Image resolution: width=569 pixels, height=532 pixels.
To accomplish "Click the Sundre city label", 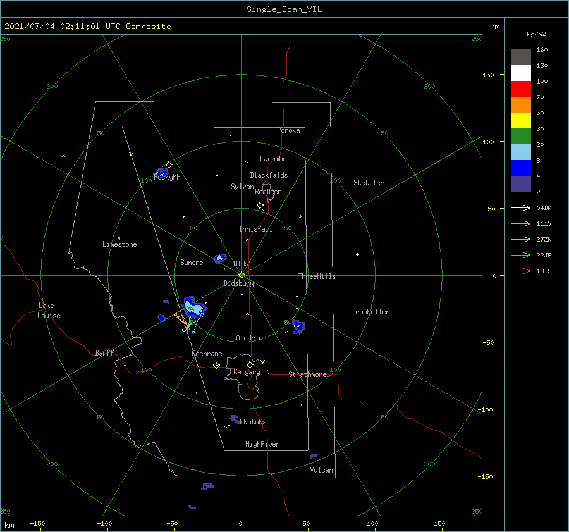I will pyautogui.click(x=192, y=262).
